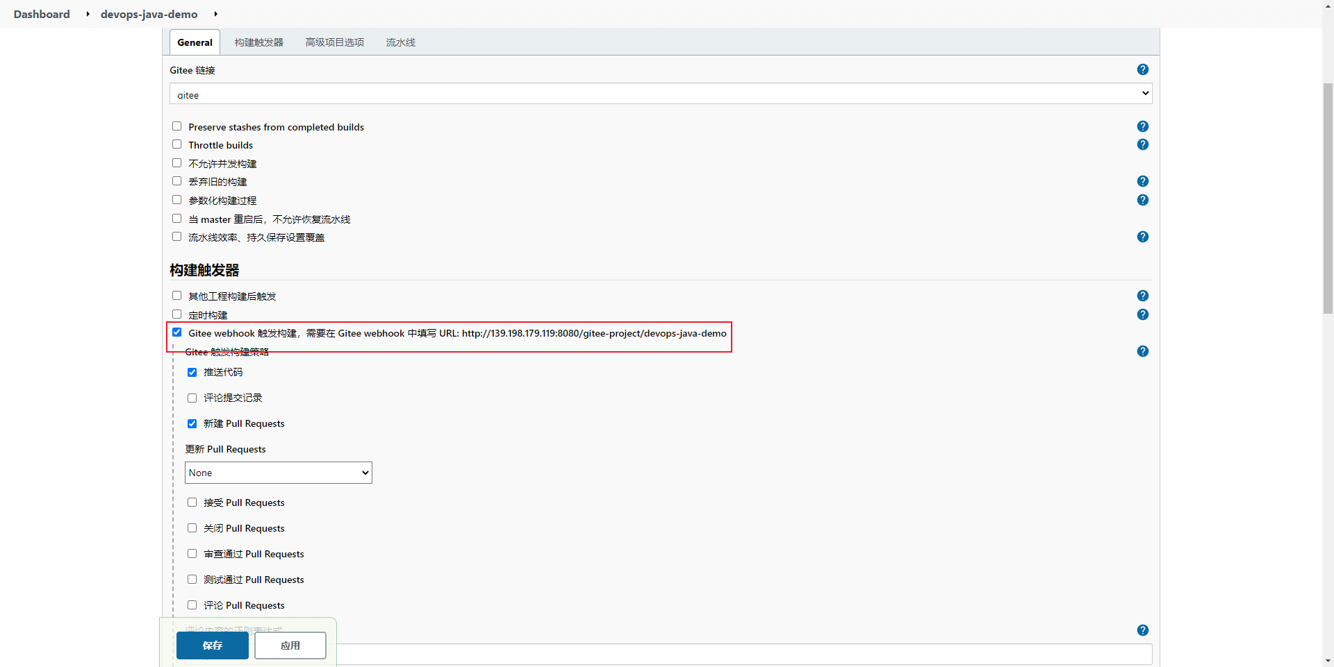Show help for 流水线效率、持久保存设置覆盖
This screenshot has height=667, width=1334.
pos(1142,237)
